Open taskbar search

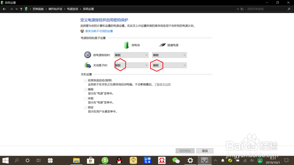tap(16, 160)
